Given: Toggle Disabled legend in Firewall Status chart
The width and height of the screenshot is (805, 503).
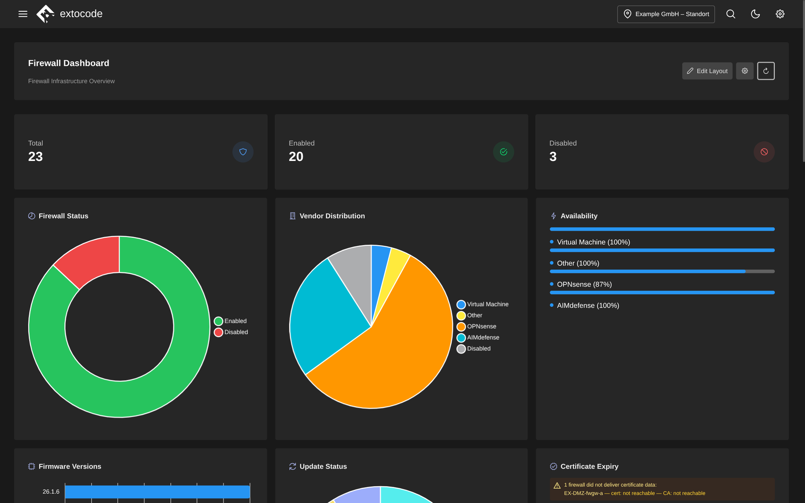Looking at the screenshot, I should [x=231, y=332].
